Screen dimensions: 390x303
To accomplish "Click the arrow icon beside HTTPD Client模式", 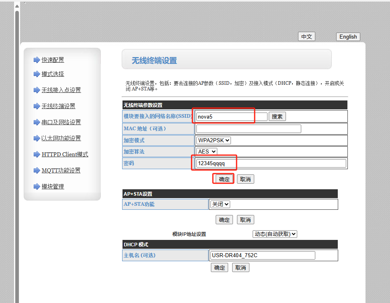I will click(37, 155).
